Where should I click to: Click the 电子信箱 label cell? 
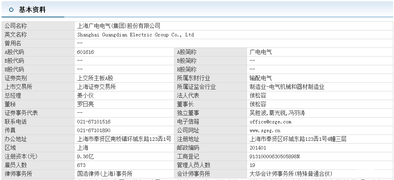tap(210, 122)
